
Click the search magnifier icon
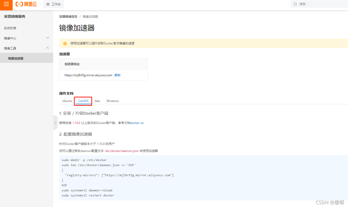295,4
